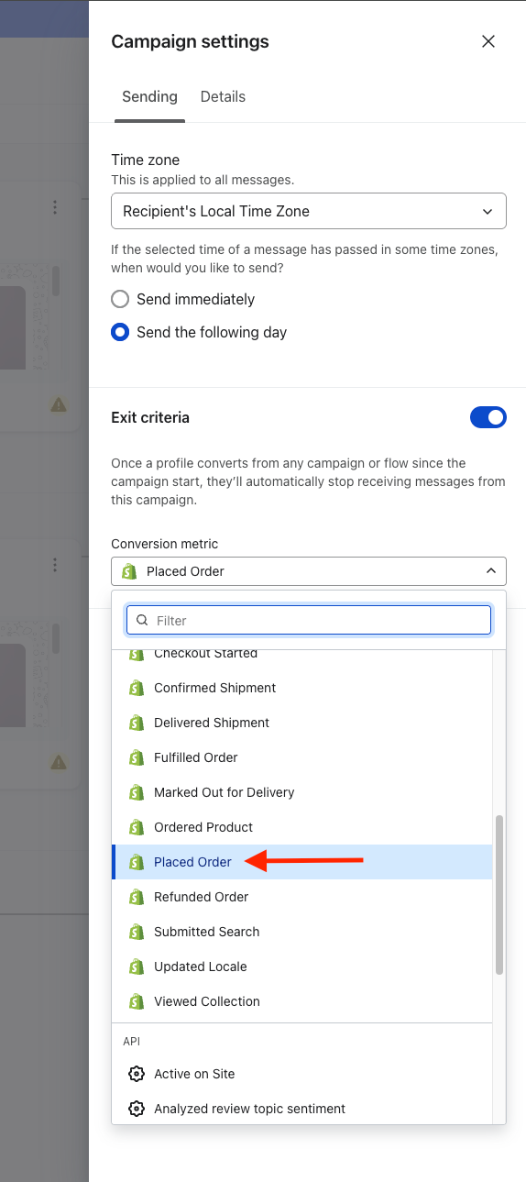
Task: Switch to the Details tab
Action: click(223, 96)
